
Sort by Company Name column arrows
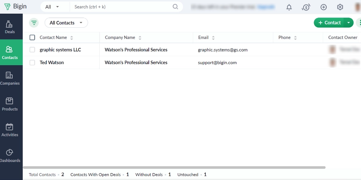click(x=140, y=38)
